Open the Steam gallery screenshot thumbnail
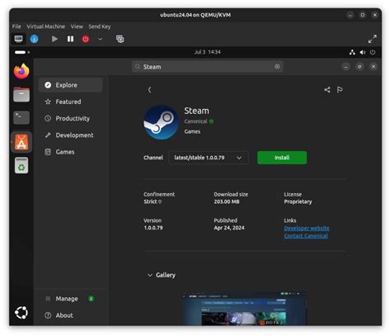This screenshot has width=391, height=336. pyautogui.click(x=244, y=309)
